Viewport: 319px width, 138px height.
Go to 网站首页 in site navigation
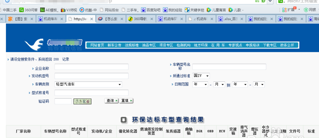[x=97, y=45]
